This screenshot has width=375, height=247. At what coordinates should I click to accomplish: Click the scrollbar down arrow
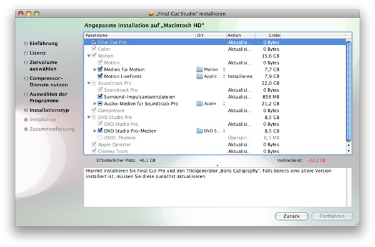[x=349, y=151]
